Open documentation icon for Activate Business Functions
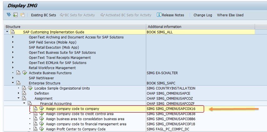267x132 pixels. [18, 73]
